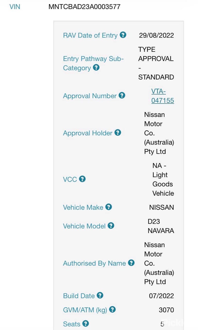Click the Build Date help icon
Viewport: 198px width, 330px height.
coord(100,296)
